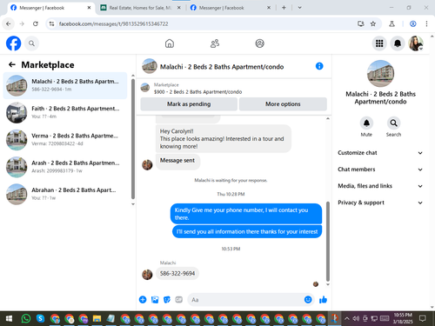This screenshot has height=326, width=435.
Task: Reload the page with browser refresh
Action: coord(36,23)
